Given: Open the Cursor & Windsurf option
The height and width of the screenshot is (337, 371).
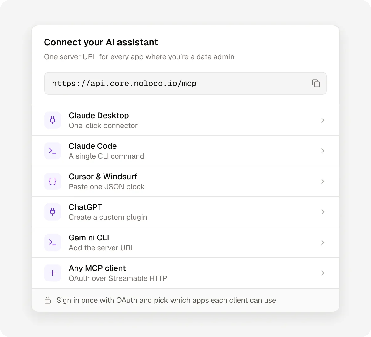Looking at the screenshot, I should (185, 181).
